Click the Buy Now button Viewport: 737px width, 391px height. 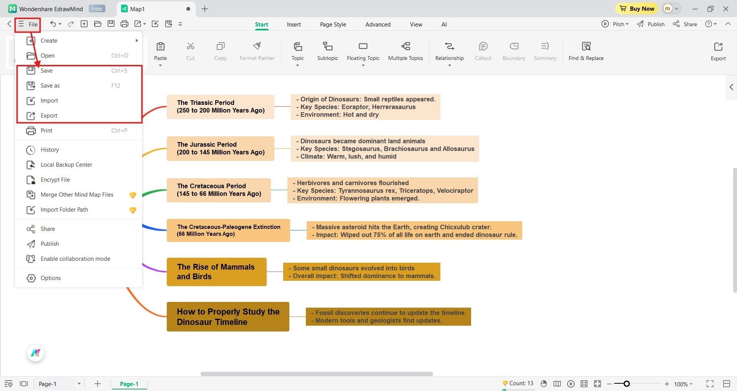coord(636,8)
